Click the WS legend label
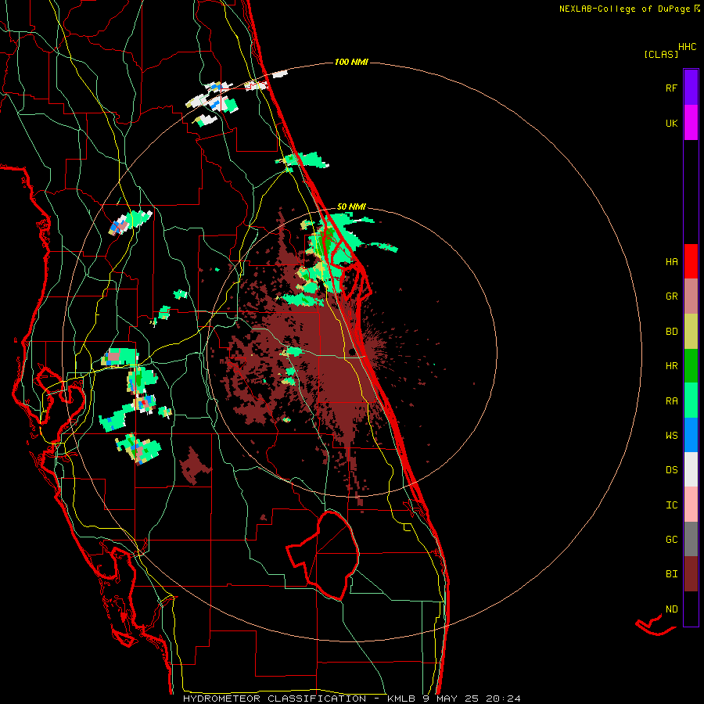704x704 pixels. click(671, 435)
